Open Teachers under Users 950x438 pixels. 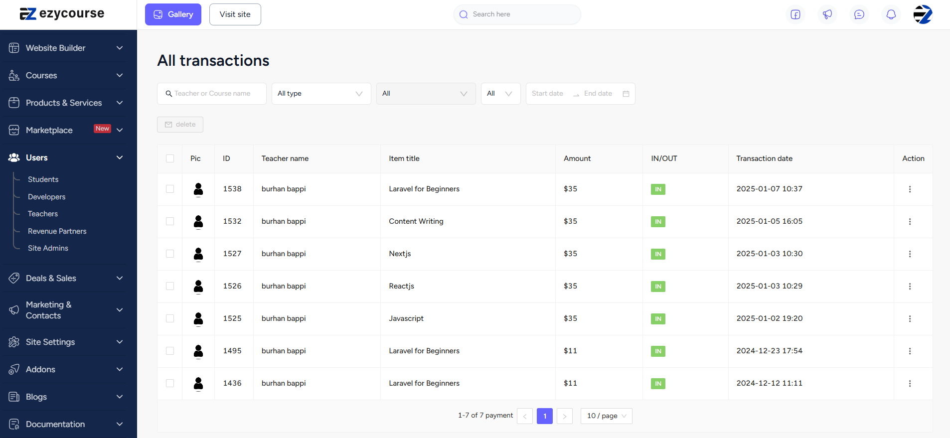(x=43, y=214)
